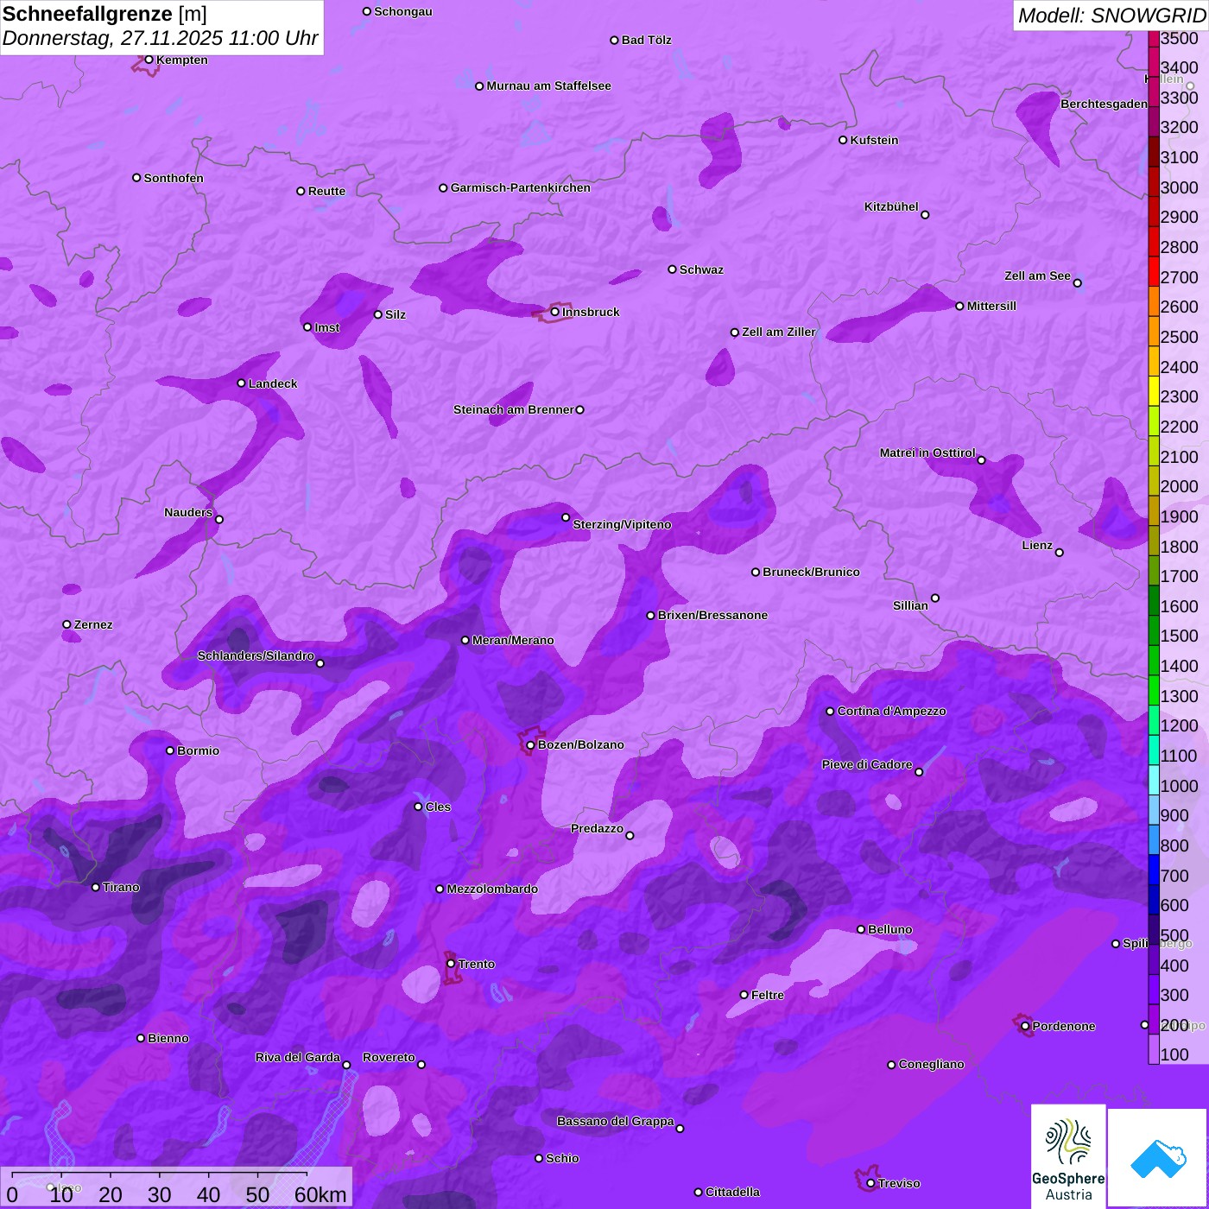Click the 'Cortina d'Ampezzo' label

[892, 711]
